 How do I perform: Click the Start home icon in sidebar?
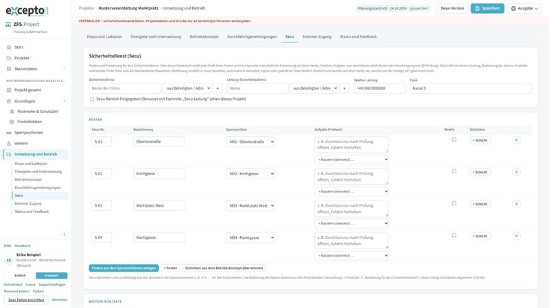tap(9, 47)
